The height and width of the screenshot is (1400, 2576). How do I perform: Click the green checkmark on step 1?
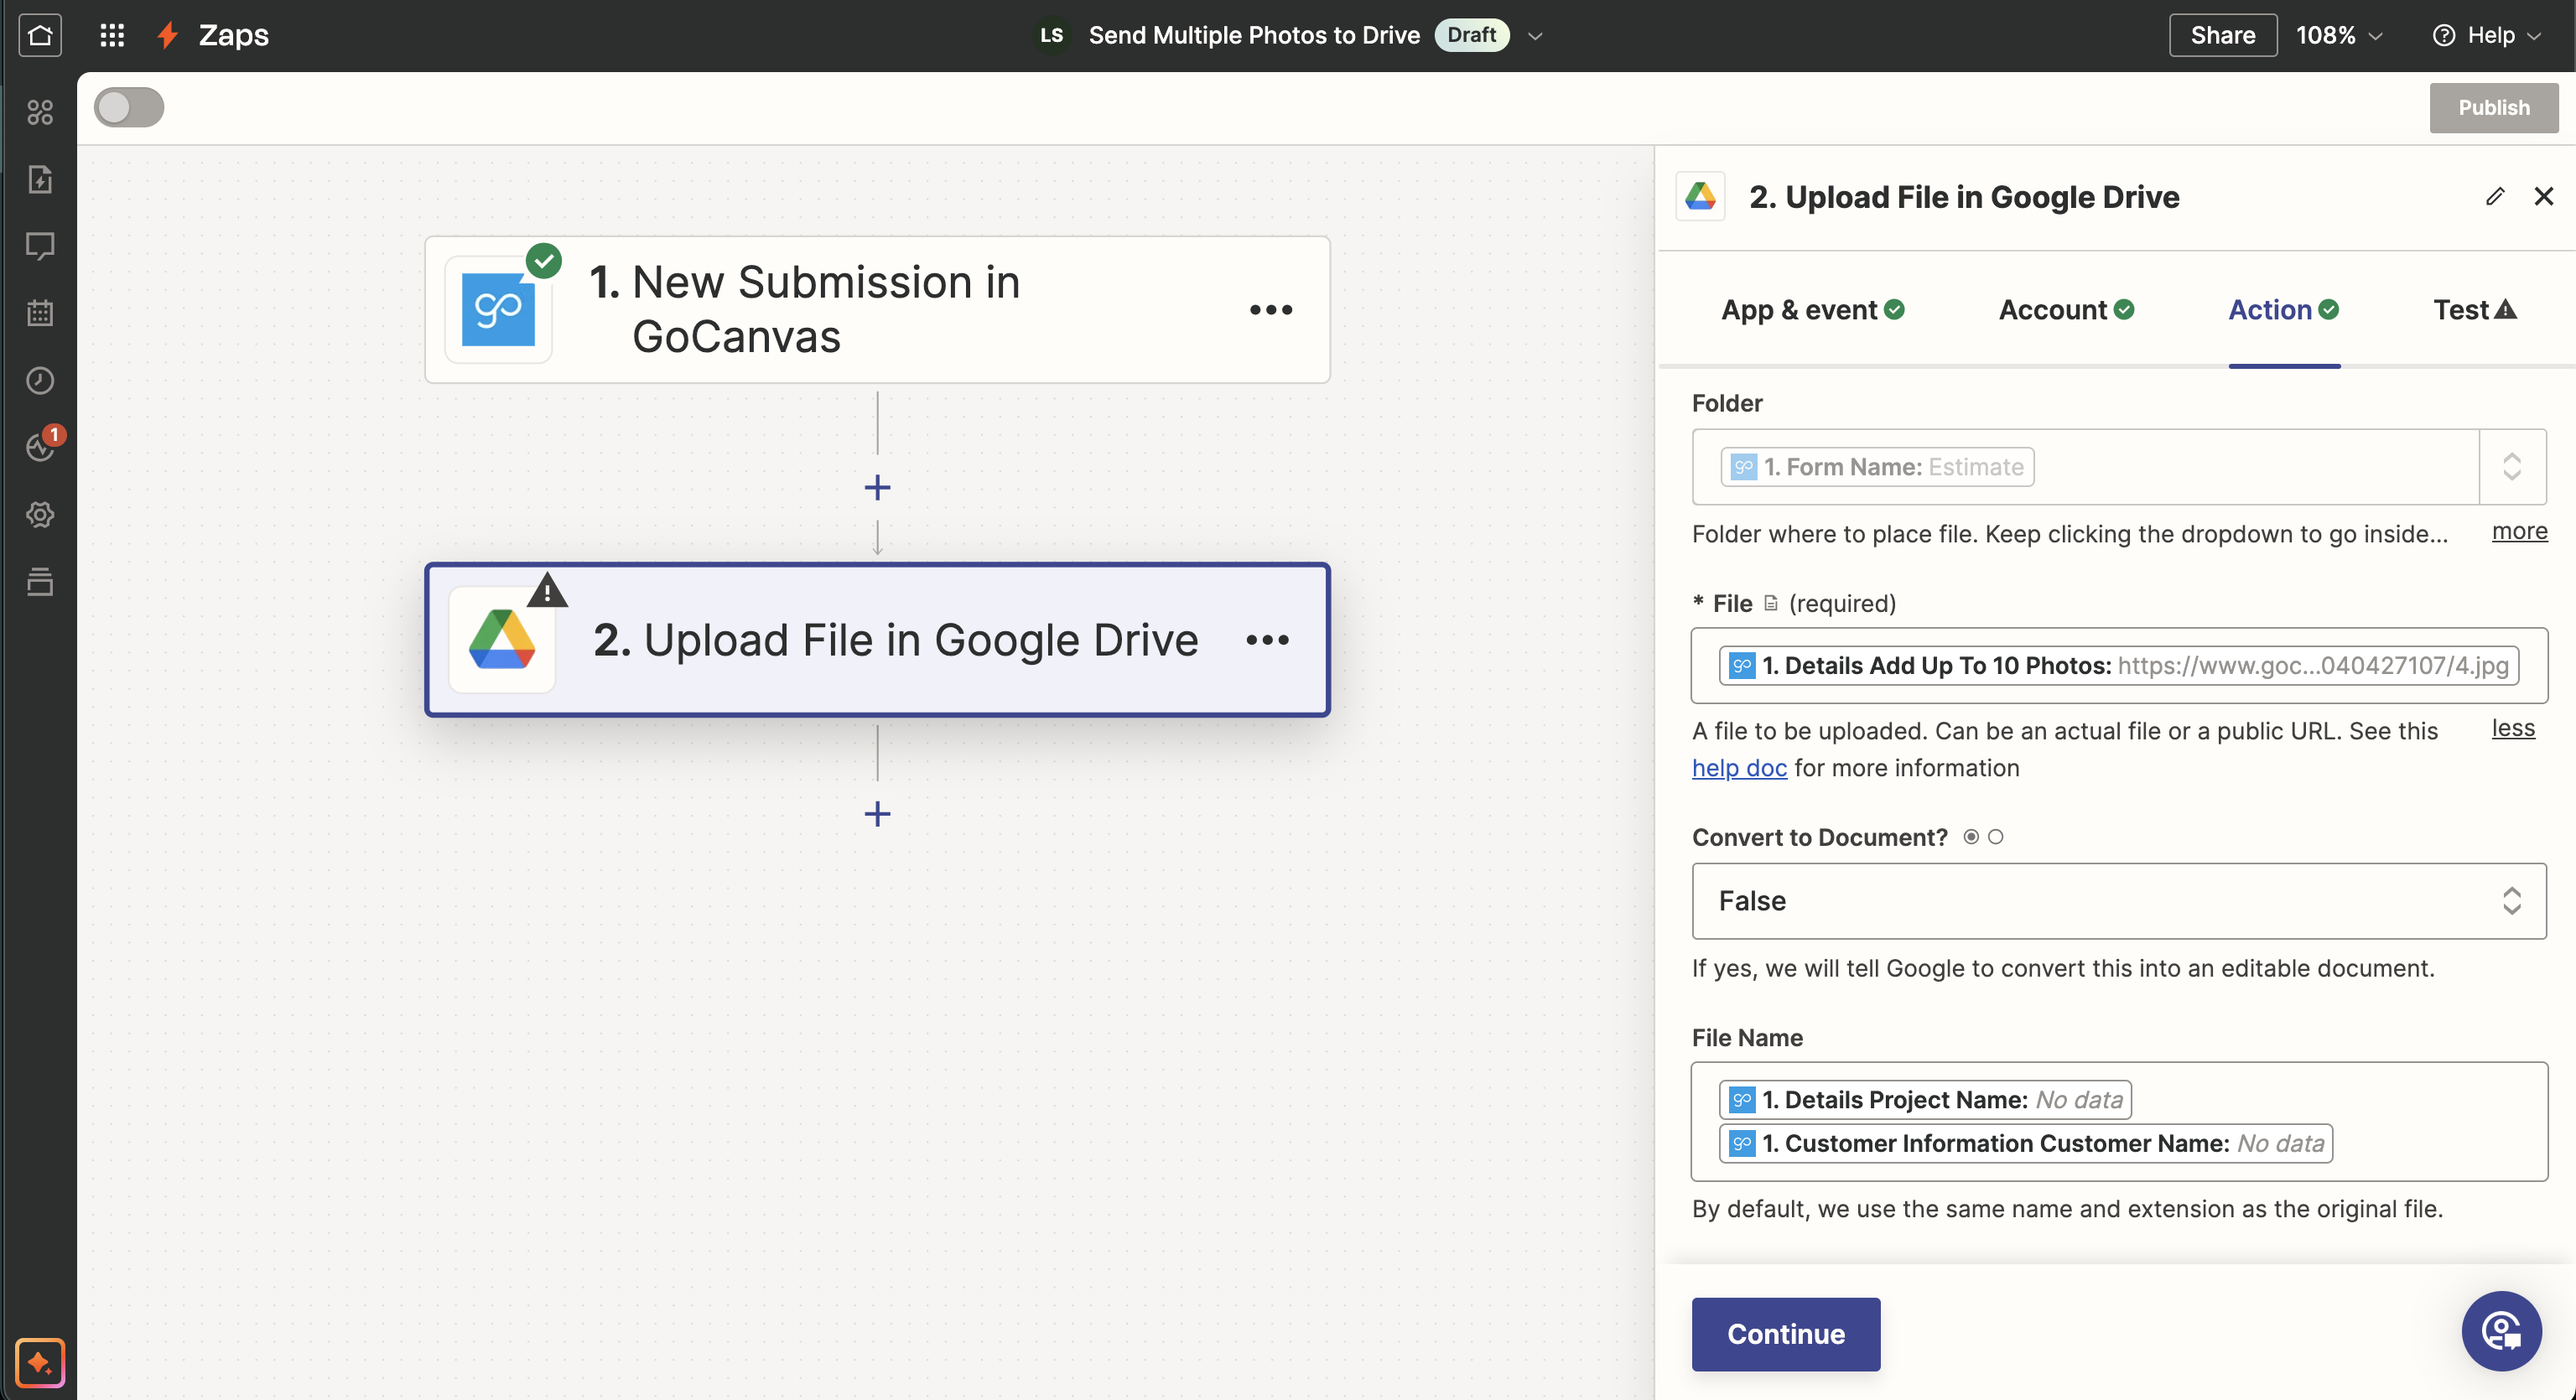pyautogui.click(x=544, y=261)
